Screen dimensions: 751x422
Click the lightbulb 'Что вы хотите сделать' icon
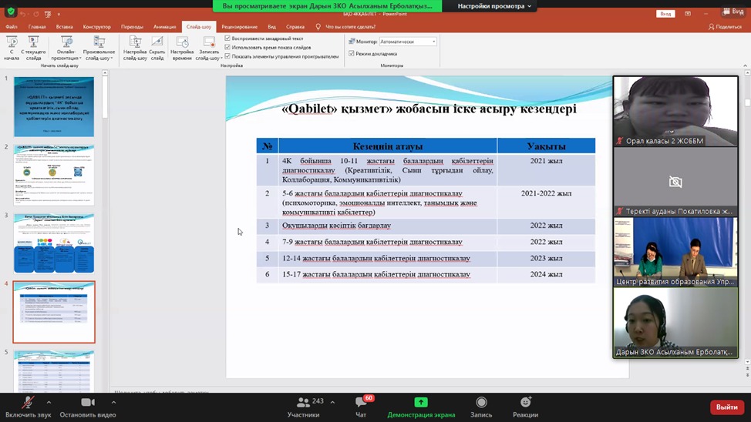click(318, 27)
